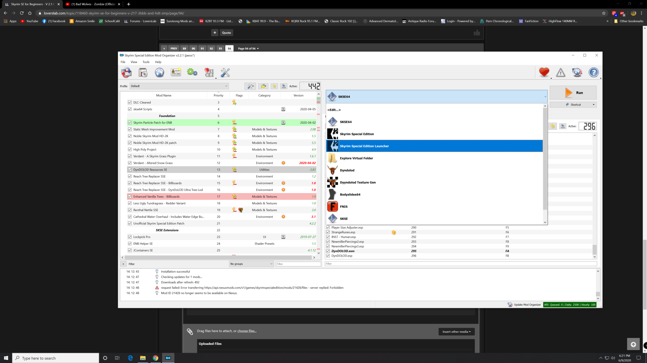Image resolution: width=647 pixels, height=363 pixels.
Task: Go to forum page 93
Action: click(x=220, y=49)
